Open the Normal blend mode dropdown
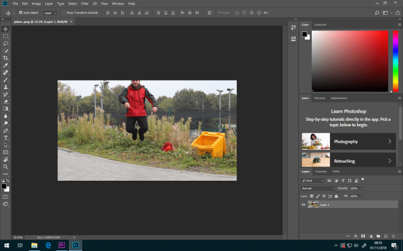Screen dimensions: 403x251 click(318, 188)
